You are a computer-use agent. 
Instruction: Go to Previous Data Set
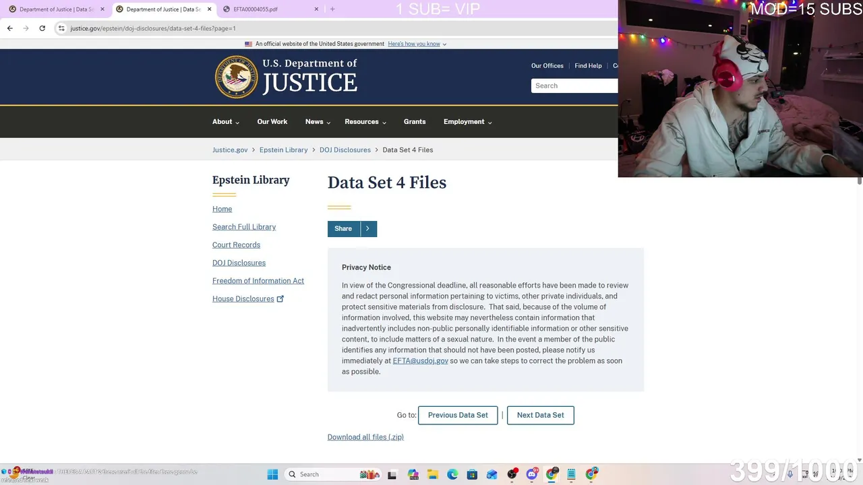(458, 415)
